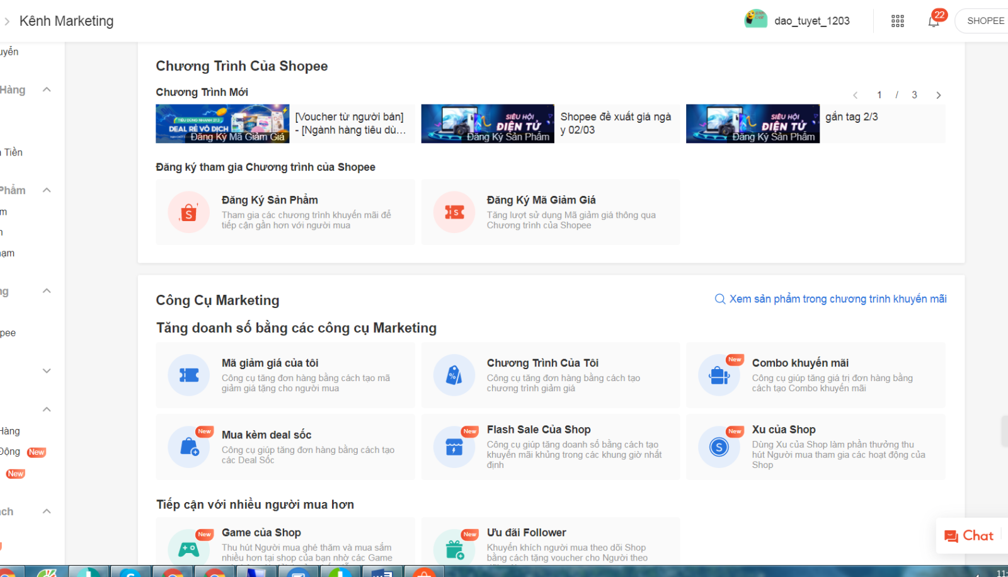
Task: Open the apps grid menu icon
Action: click(x=898, y=21)
